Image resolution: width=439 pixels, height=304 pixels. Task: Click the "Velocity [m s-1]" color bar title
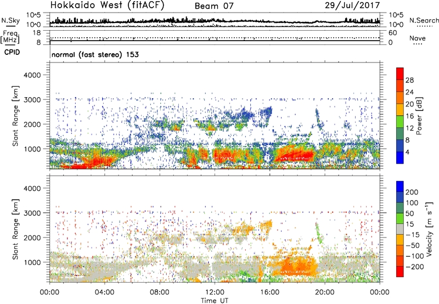pyautogui.click(x=429, y=229)
